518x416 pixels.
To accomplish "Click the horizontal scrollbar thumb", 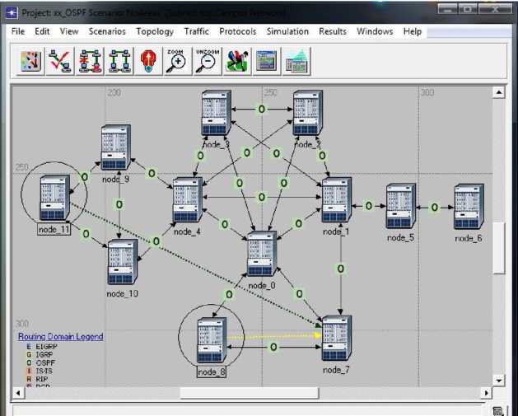I will (x=250, y=393).
